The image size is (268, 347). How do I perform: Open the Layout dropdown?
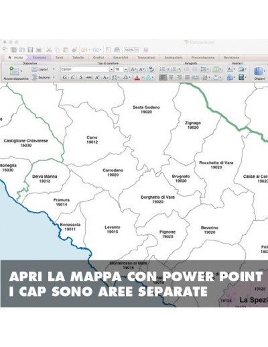[x=54, y=69]
